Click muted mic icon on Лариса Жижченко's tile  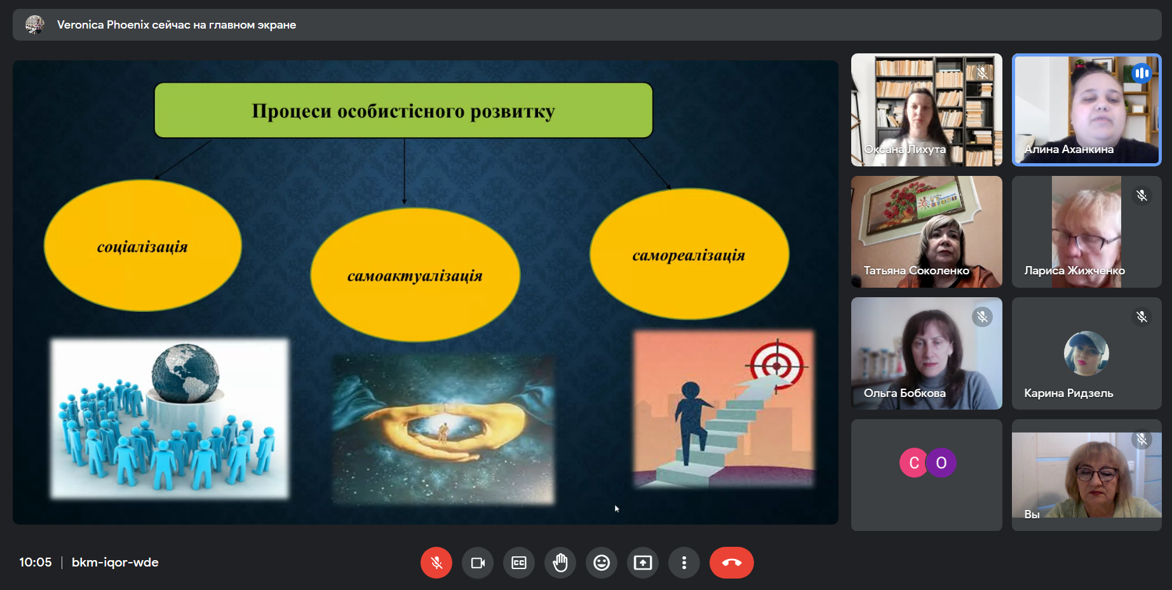(1142, 196)
